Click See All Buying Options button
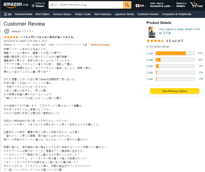This screenshot has height=172, width=205. tap(175, 91)
